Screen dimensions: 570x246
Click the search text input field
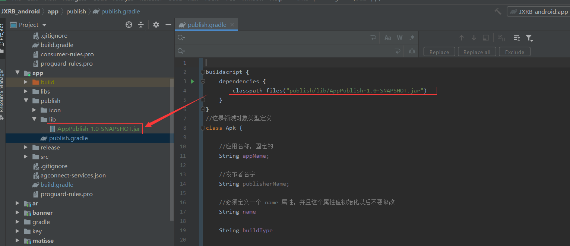[x=277, y=38]
